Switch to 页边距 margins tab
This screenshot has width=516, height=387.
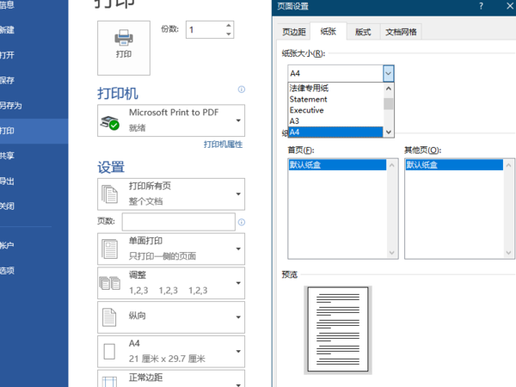pyautogui.click(x=294, y=32)
